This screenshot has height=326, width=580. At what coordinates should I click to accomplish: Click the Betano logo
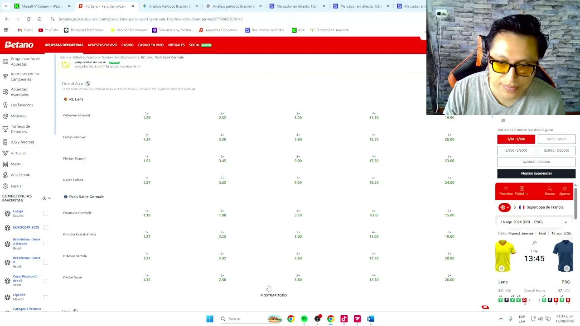click(x=19, y=45)
